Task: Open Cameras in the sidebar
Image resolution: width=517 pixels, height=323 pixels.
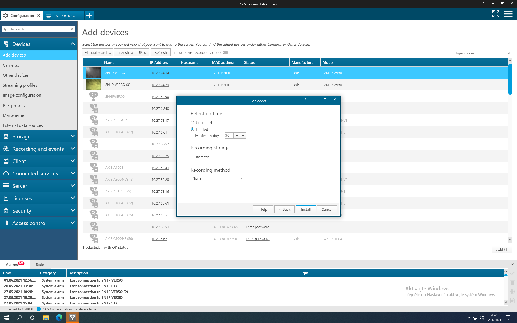Action: (39, 65)
